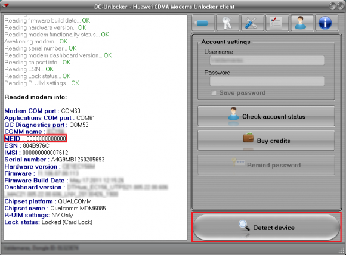
Task: Click Reading Lock status log line
Action: click(38, 76)
